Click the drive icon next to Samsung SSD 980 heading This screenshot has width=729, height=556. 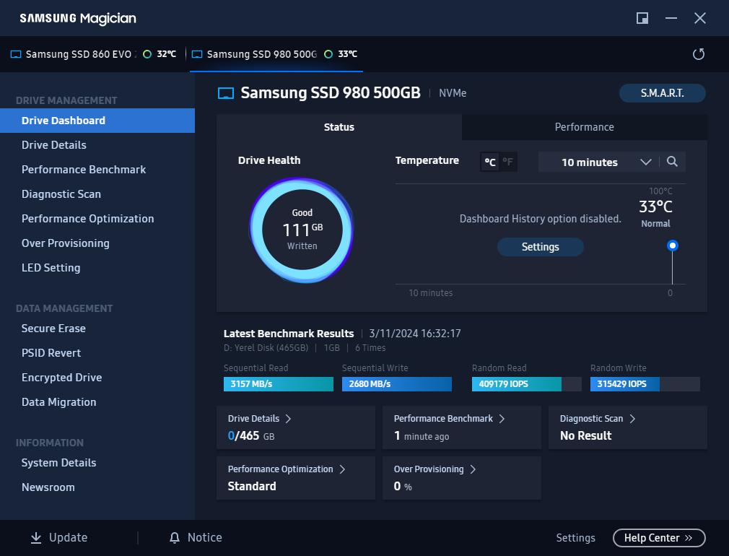(226, 93)
